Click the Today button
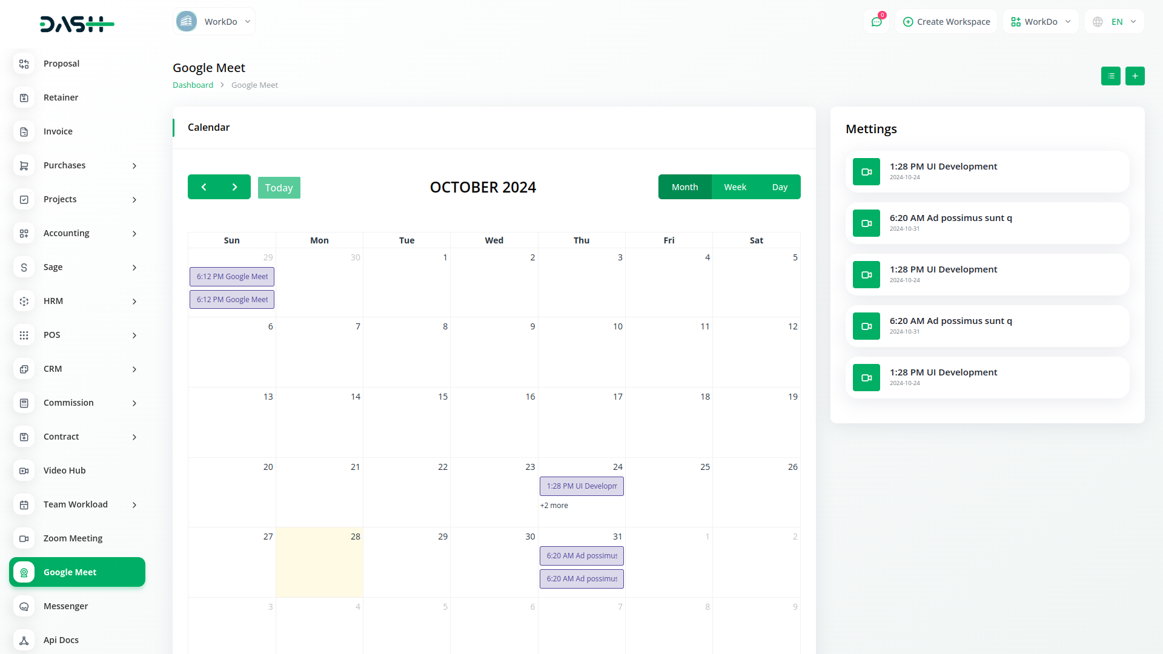 (279, 188)
